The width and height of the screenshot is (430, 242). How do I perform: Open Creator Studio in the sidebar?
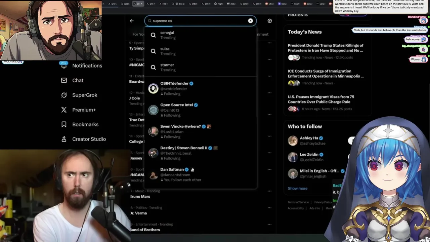tap(83, 139)
